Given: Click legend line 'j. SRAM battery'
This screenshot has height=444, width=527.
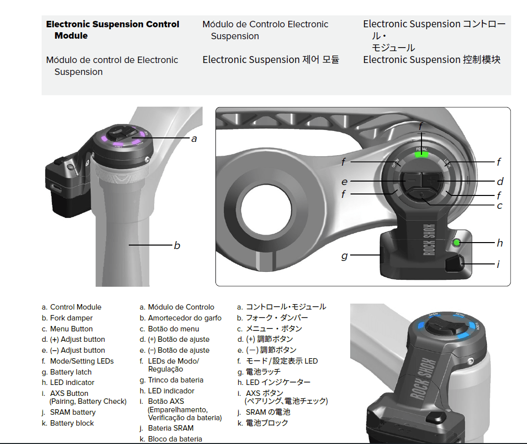Looking at the screenshot, I should [68, 412].
